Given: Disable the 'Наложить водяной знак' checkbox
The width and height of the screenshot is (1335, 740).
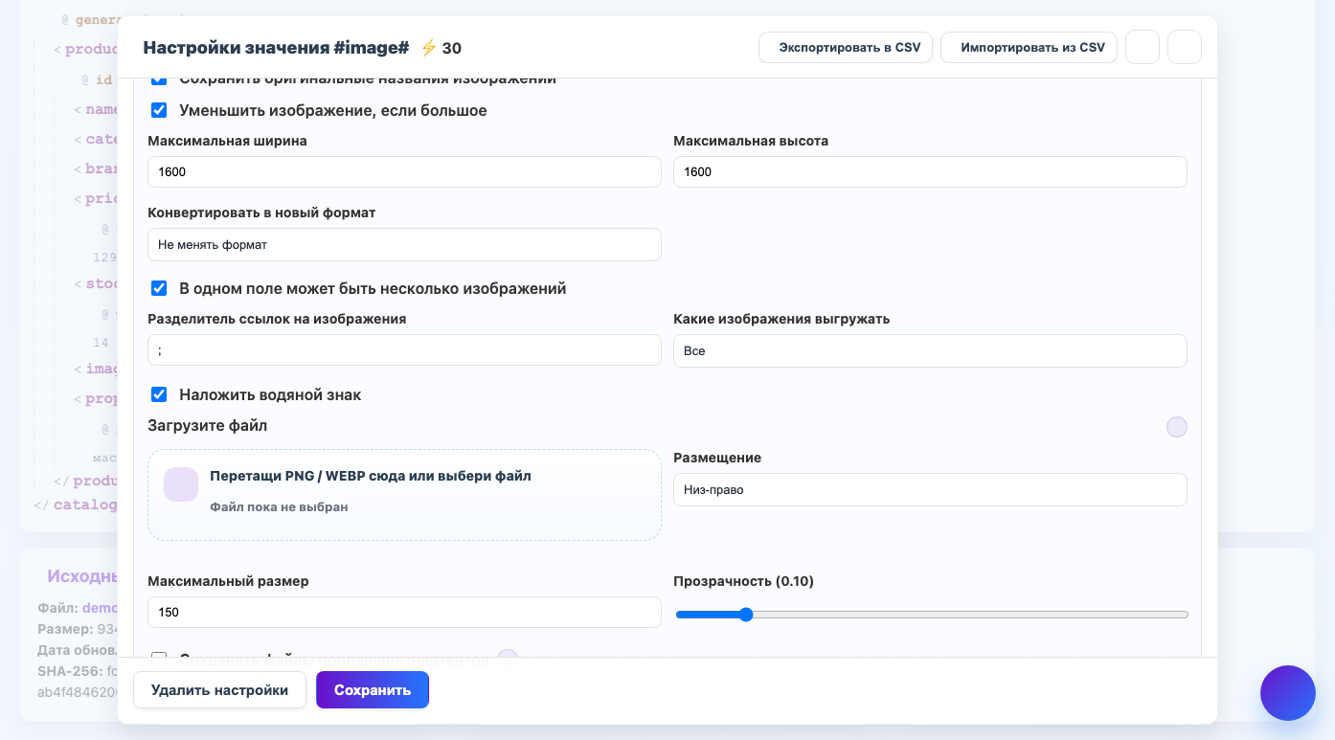Looking at the screenshot, I should pos(159,394).
